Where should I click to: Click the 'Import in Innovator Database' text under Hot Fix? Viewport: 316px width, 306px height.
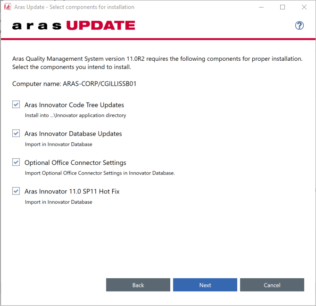pyautogui.click(x=58, y=202)
